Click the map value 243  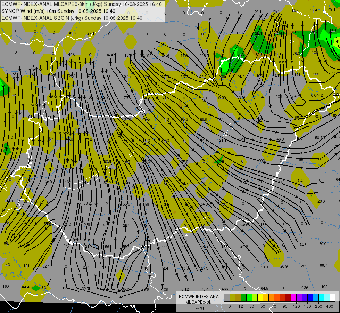(x=205, y=247)
